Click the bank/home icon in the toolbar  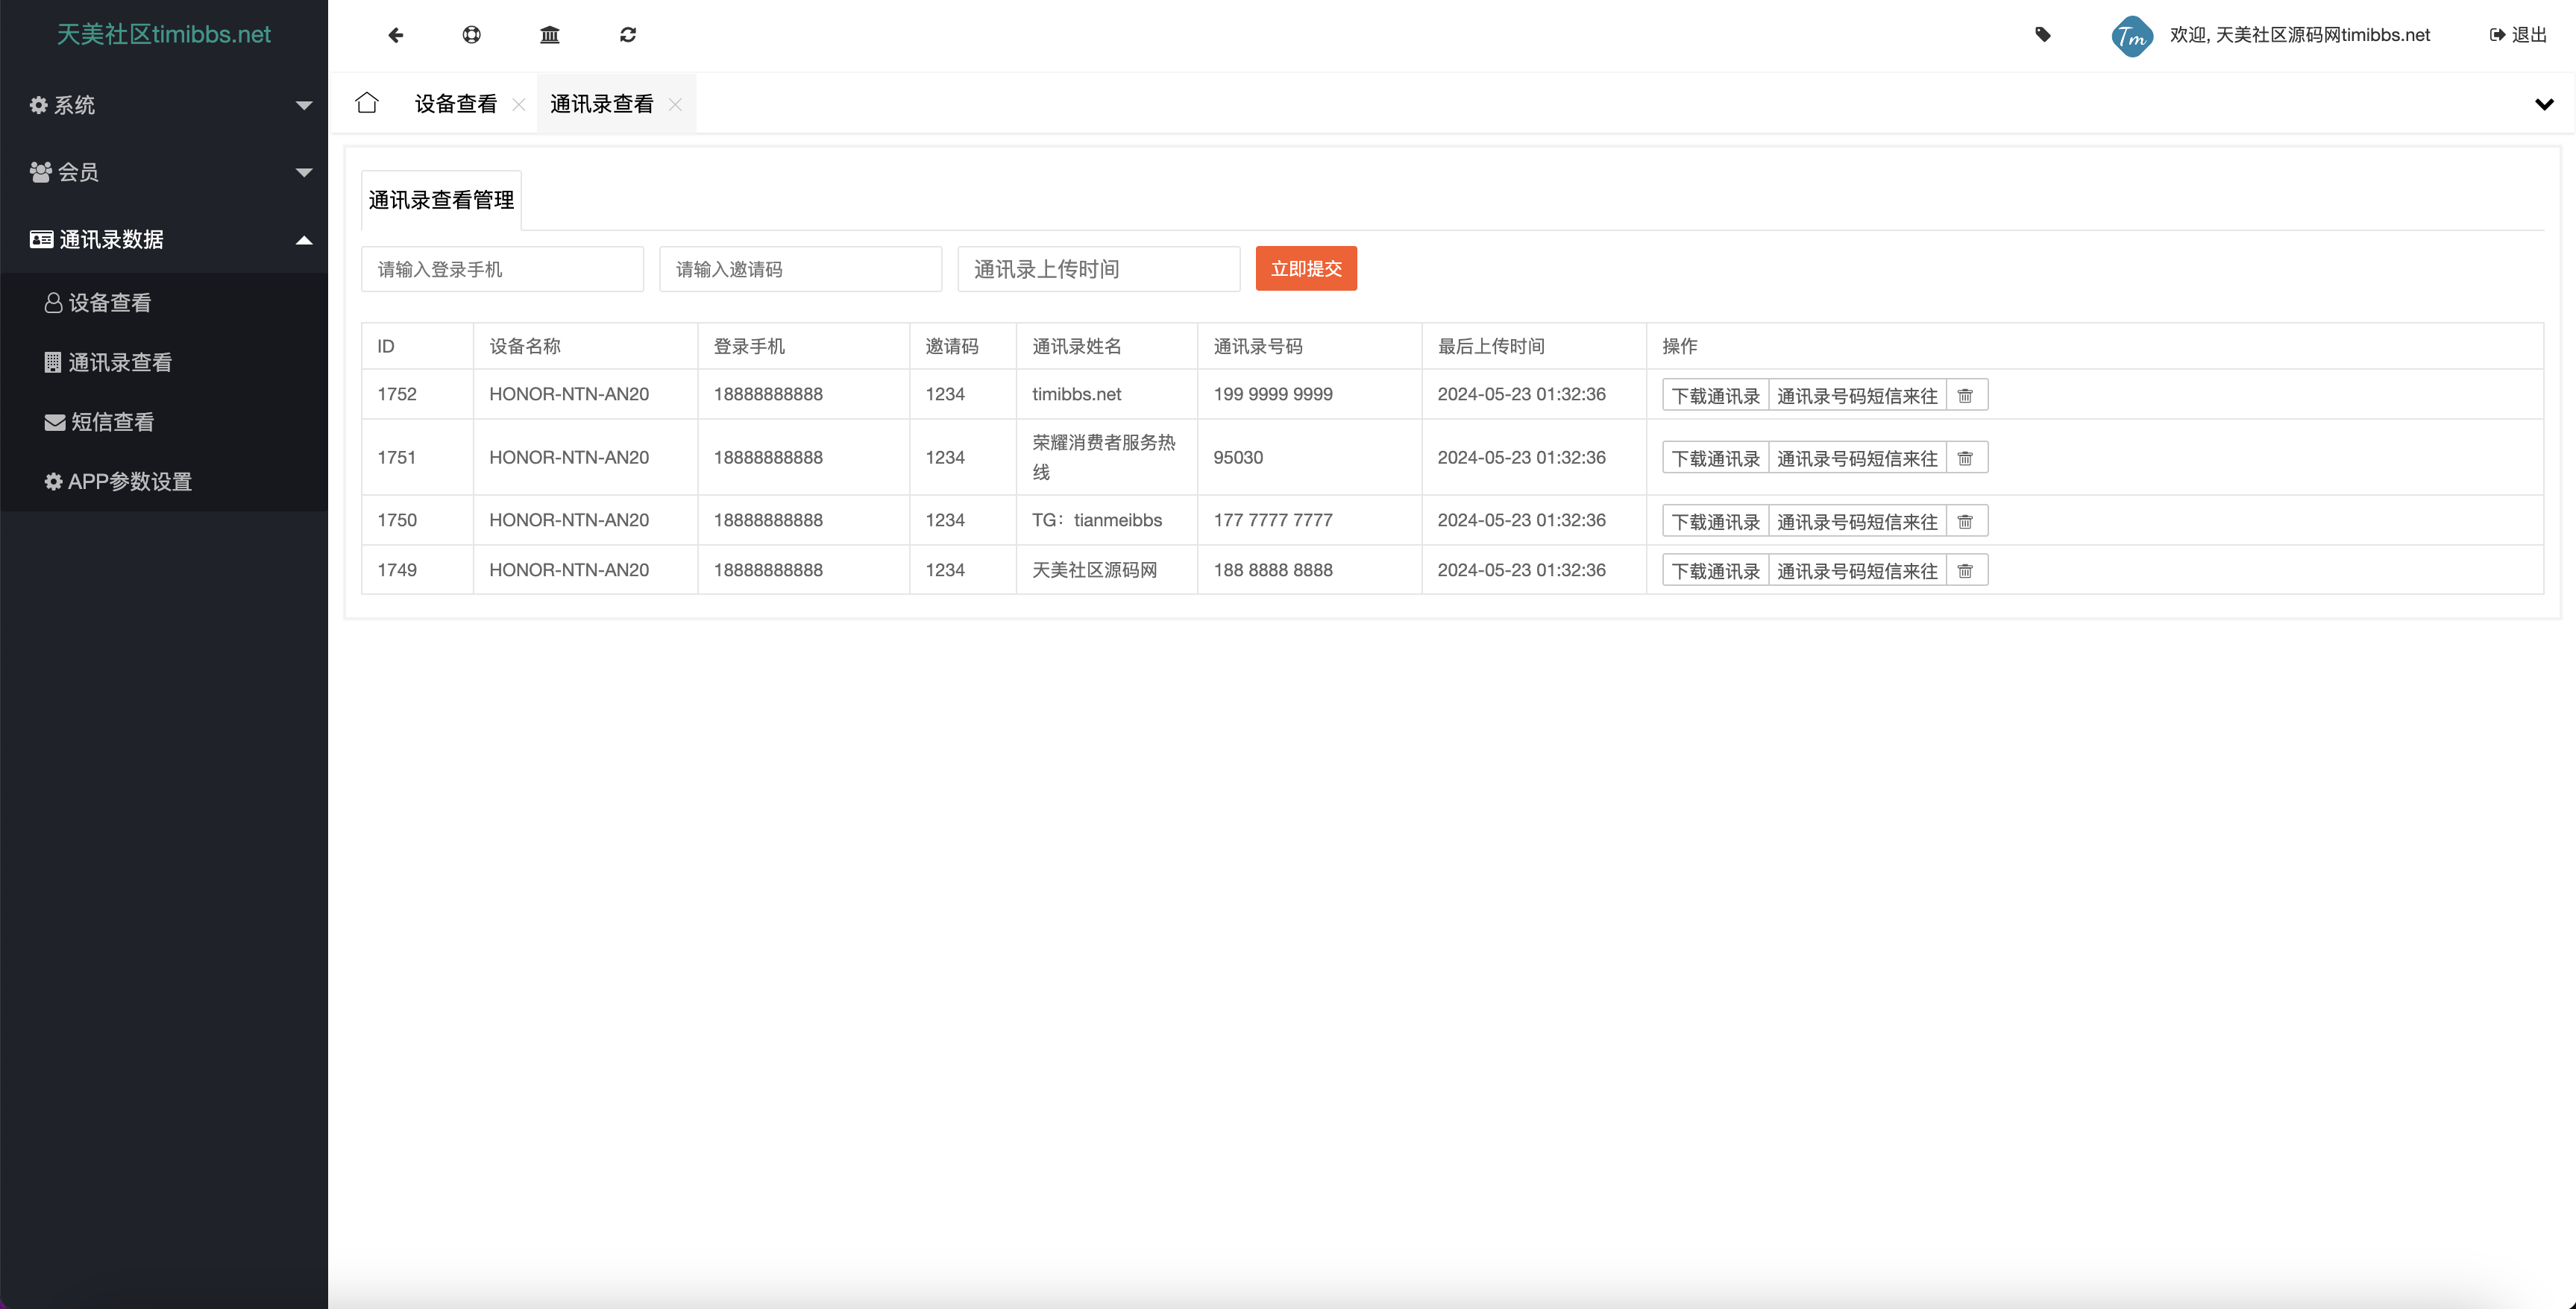550,35
